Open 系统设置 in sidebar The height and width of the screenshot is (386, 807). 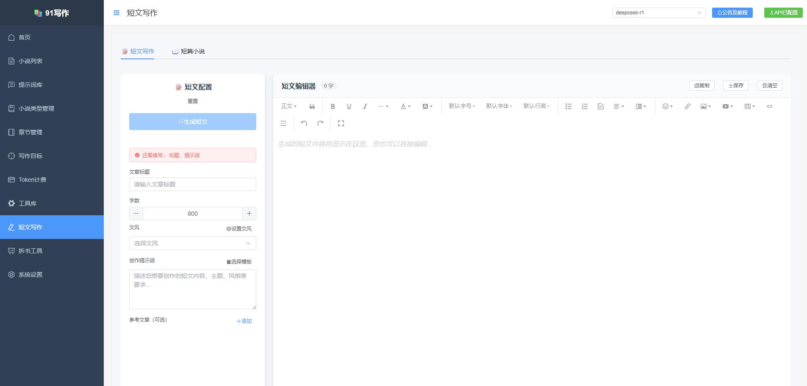tap(52, 275)
